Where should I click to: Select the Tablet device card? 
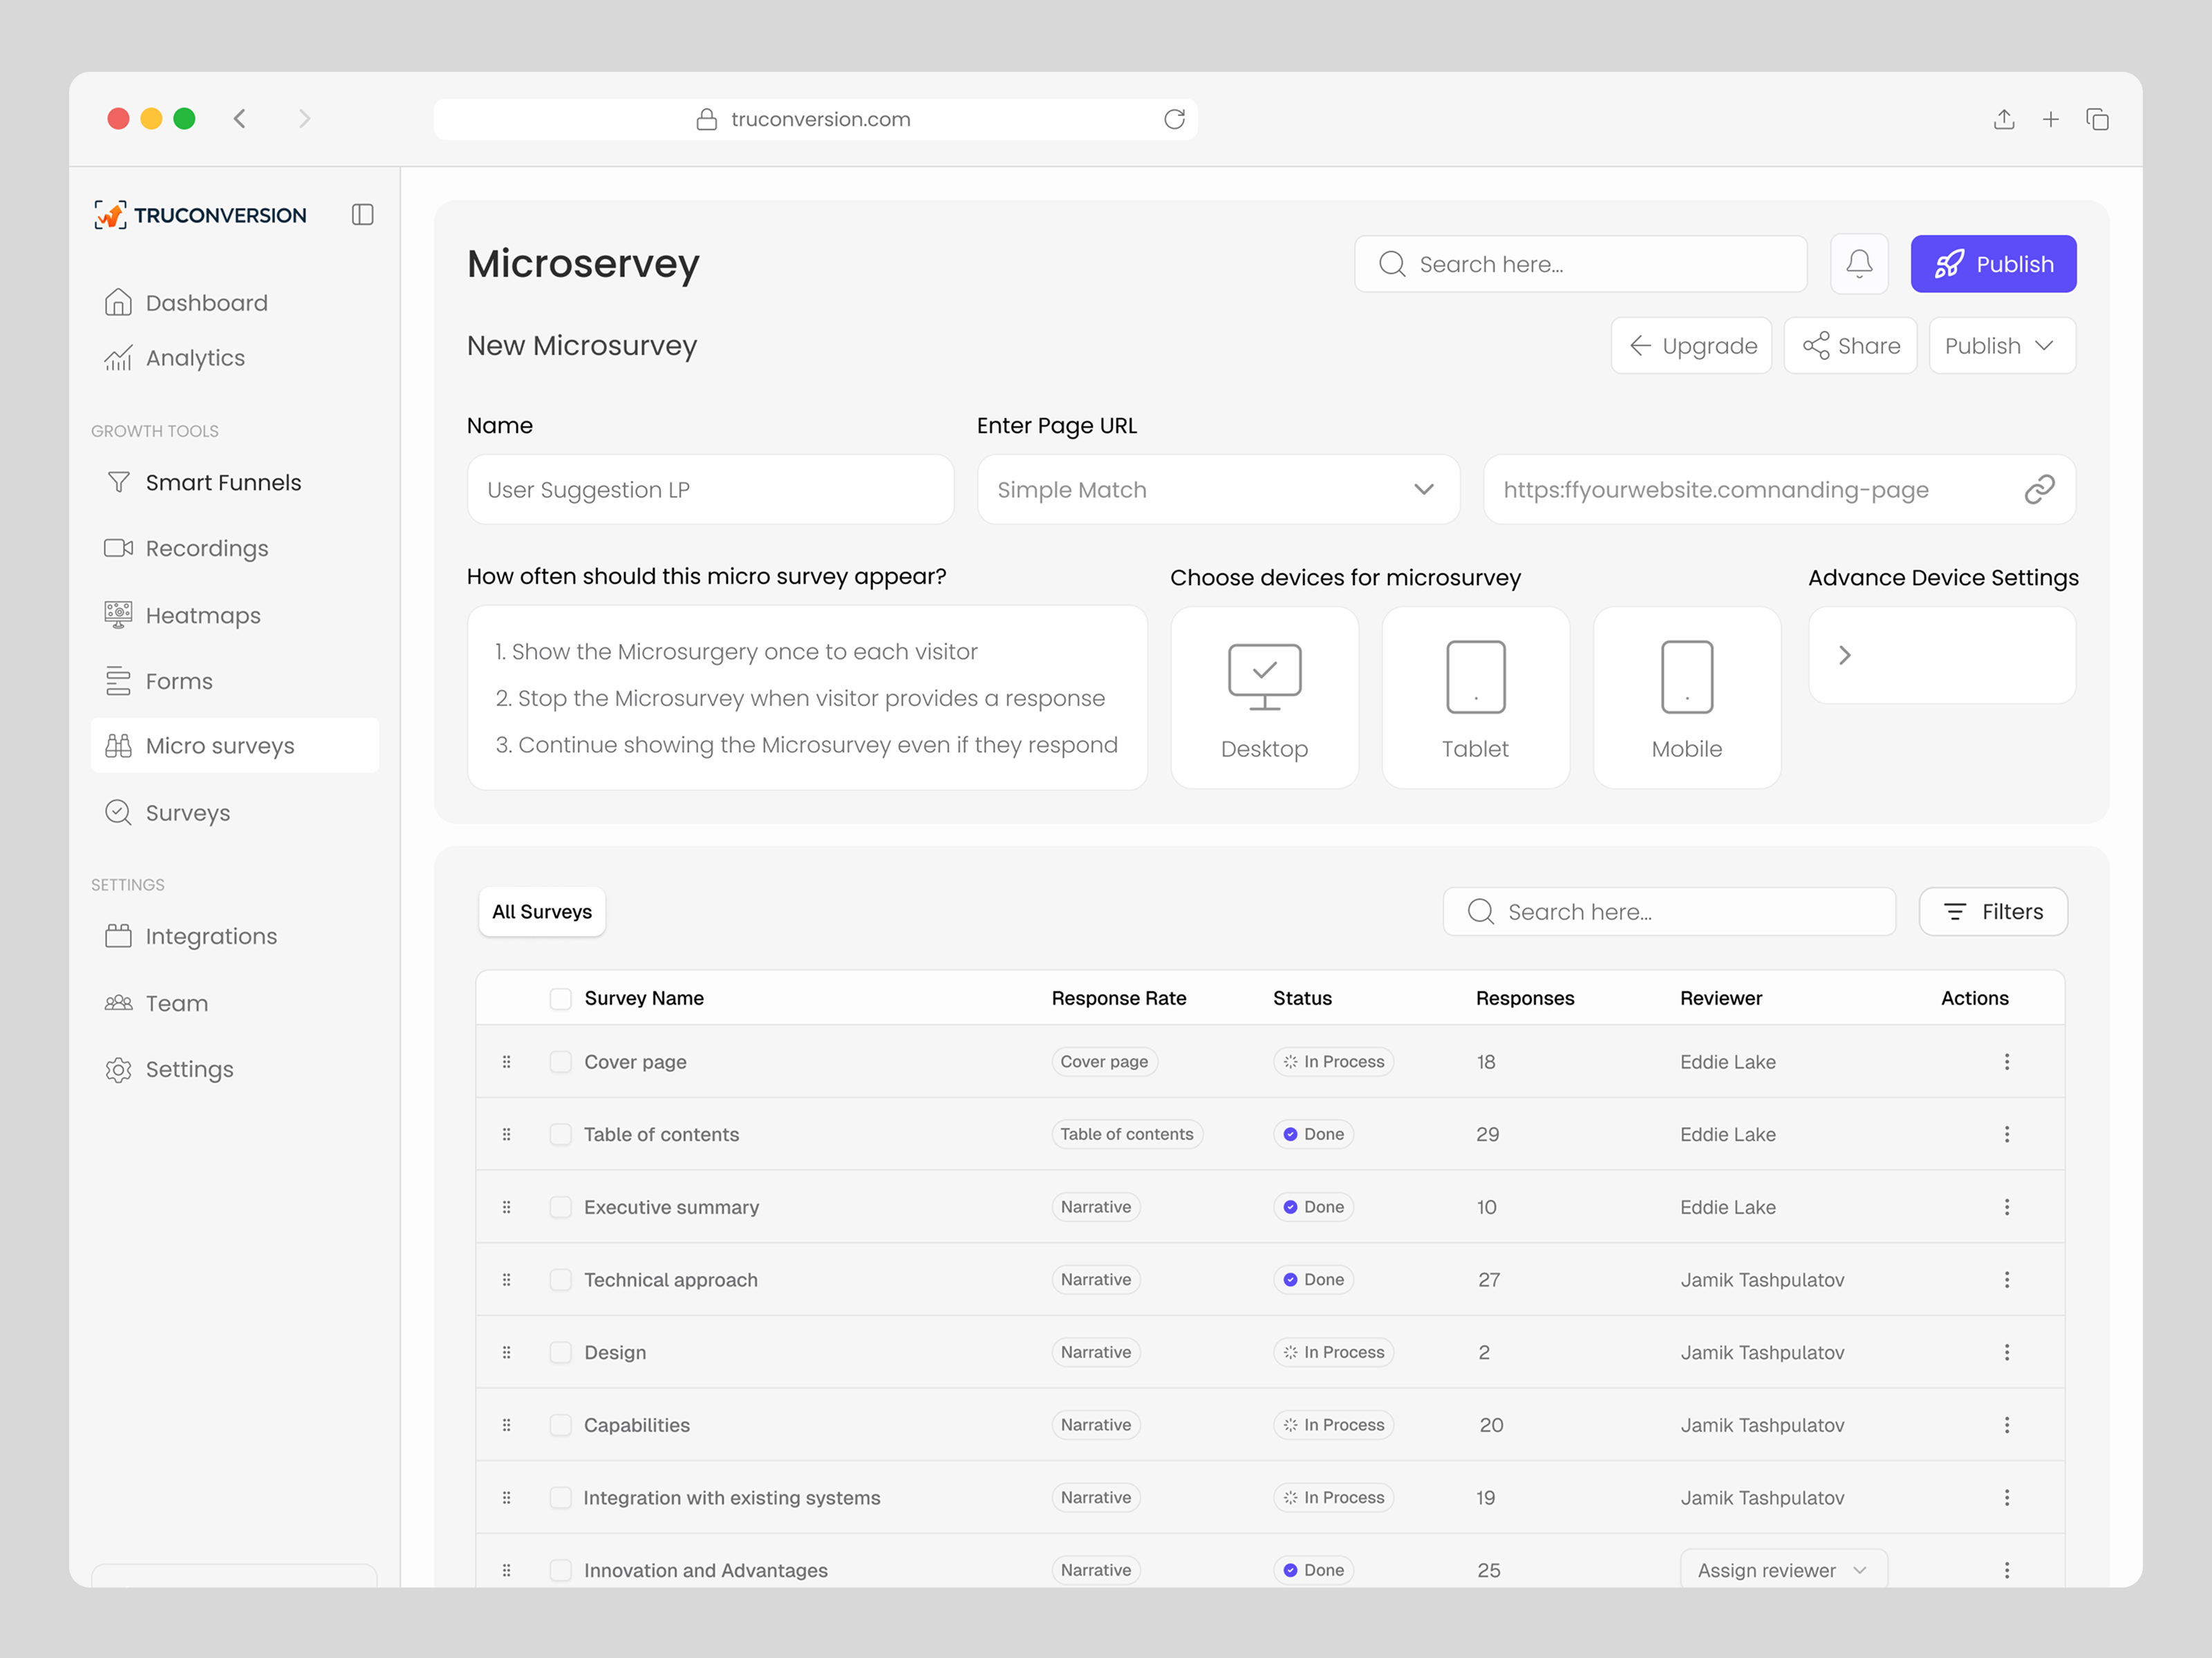pos(1475,698)
